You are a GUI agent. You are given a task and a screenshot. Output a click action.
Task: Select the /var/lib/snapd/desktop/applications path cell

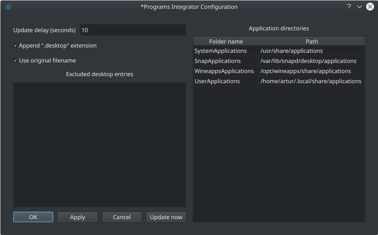coord(312,61)
